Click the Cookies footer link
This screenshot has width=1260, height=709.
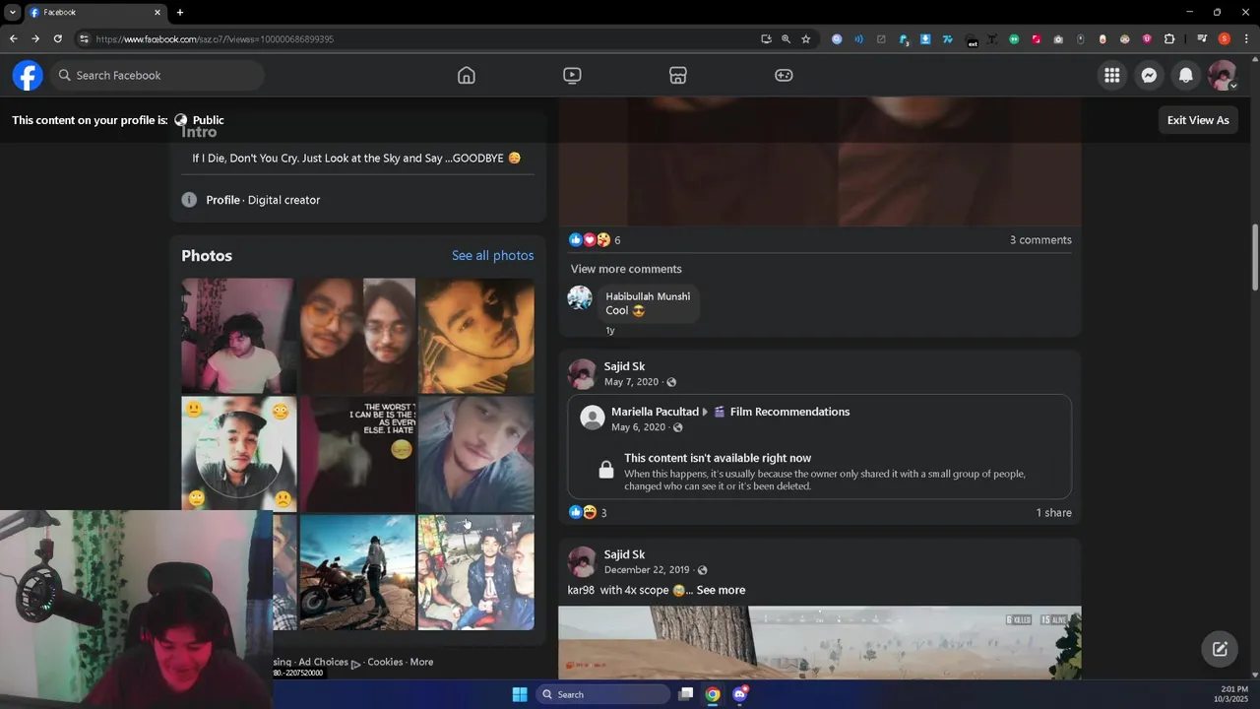pos(385,662)
